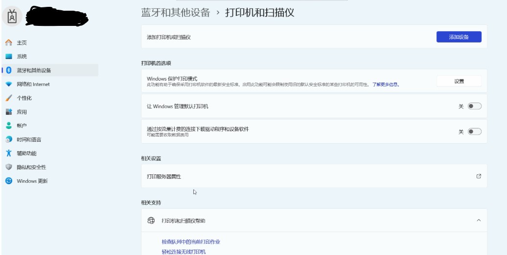The width and height of the screenshot is (507, 255).
Task: Click the 系统 monitor icon
Action: point(9,57)
